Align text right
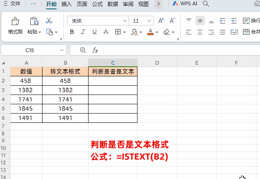260x179 pixels. 211,32
